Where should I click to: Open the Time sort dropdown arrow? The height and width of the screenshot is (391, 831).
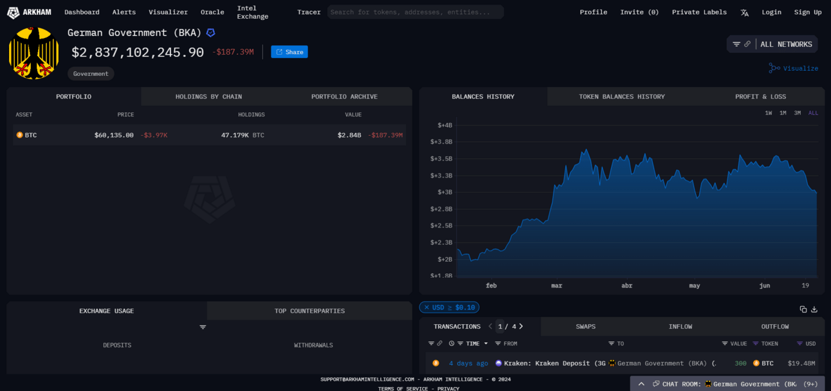point(486,343)
